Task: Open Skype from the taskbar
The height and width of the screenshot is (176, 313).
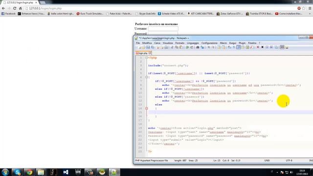Action: point(17,172)
